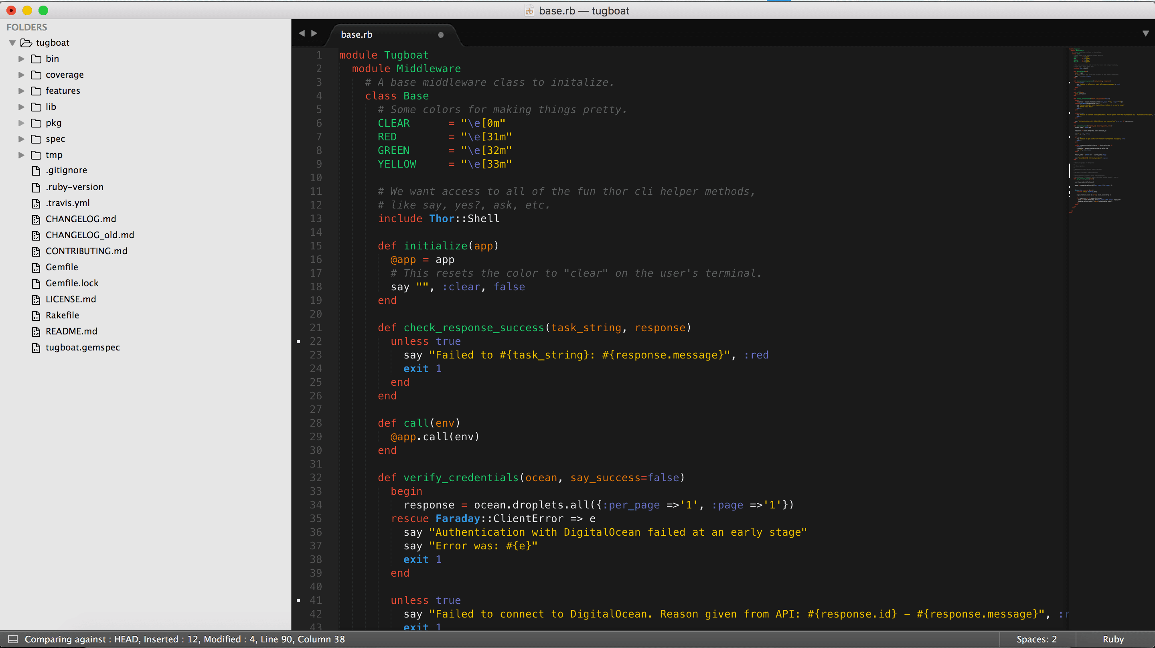Switch to the base.rb tab
Screen dimensions: 1155x648
pyautogui.click(x=357, y=34)
